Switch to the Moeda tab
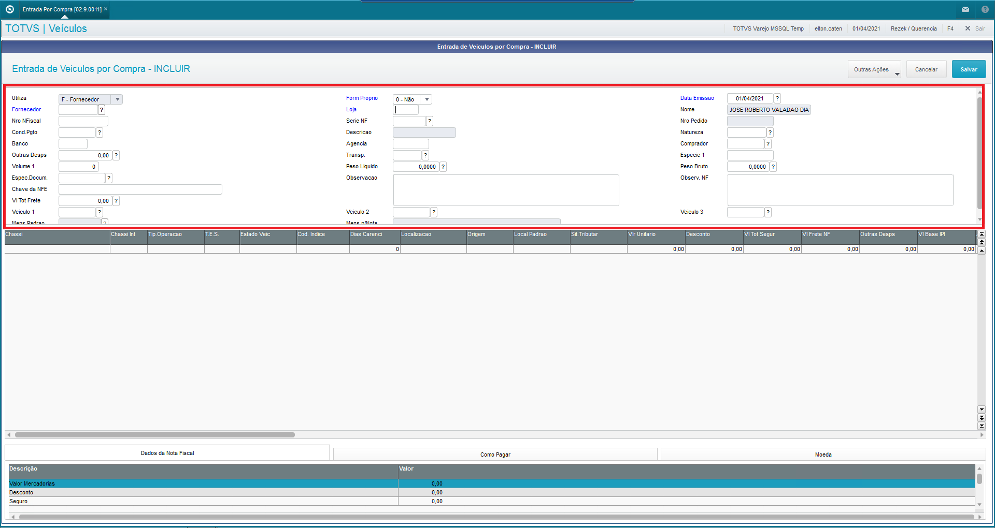995x528 pixels. [823, 454]
